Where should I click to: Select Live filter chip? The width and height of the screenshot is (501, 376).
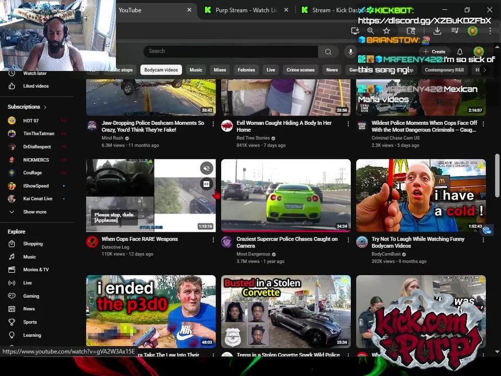click(271, 69)
